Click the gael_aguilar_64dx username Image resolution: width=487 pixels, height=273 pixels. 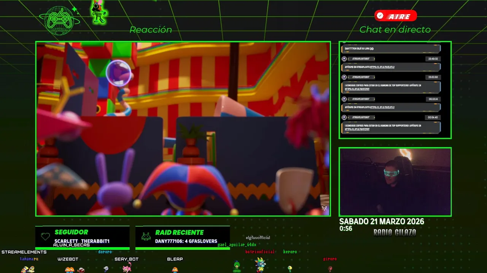click(237, 245)
